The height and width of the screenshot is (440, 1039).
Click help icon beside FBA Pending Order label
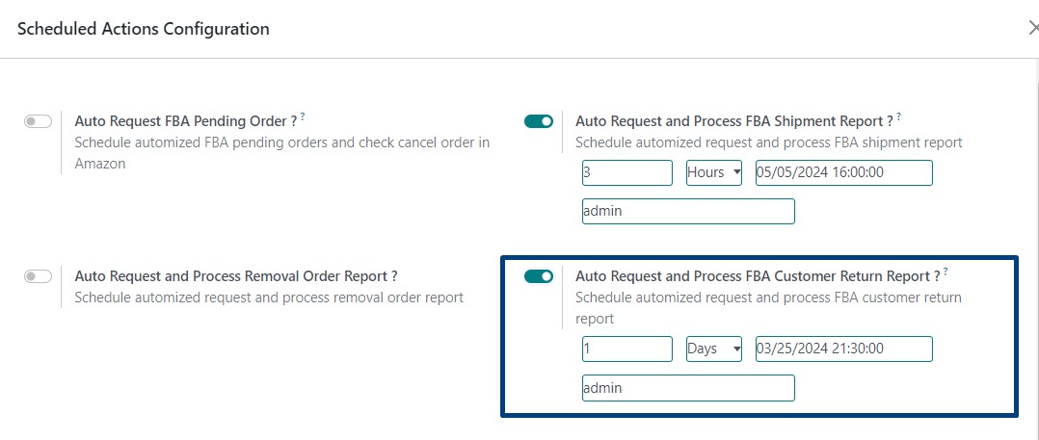point(303,116)
